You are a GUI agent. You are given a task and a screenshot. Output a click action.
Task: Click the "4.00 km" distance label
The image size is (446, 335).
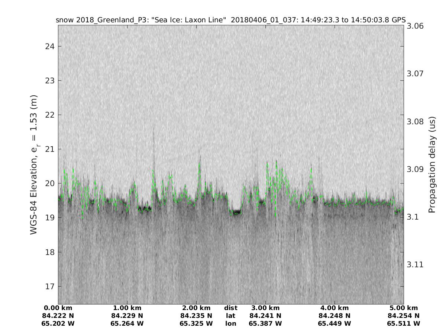click(334, 308)
